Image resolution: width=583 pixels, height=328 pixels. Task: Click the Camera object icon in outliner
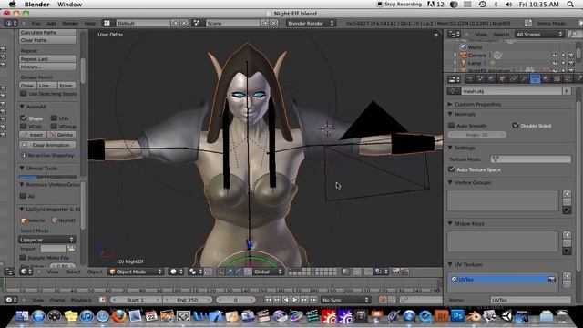[464, 55]
